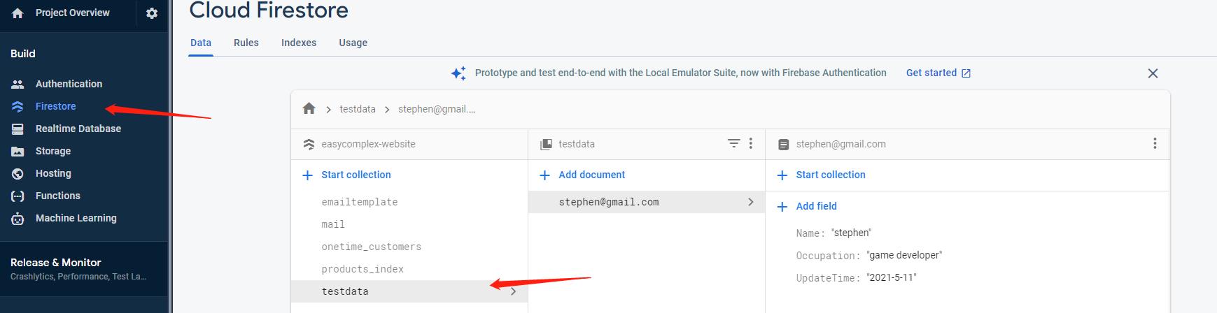Click the Authentication people icon
Screen dimensions: 1217x313
[18, 84]
